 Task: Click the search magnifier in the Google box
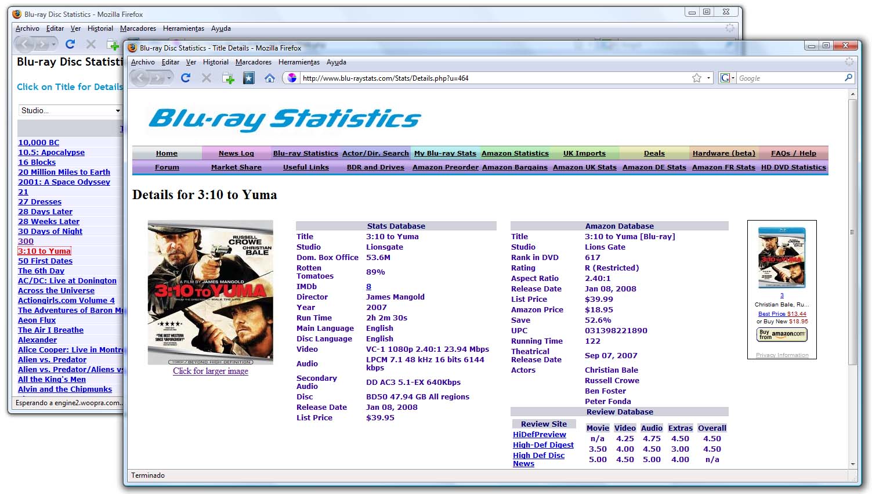point(849,78)
